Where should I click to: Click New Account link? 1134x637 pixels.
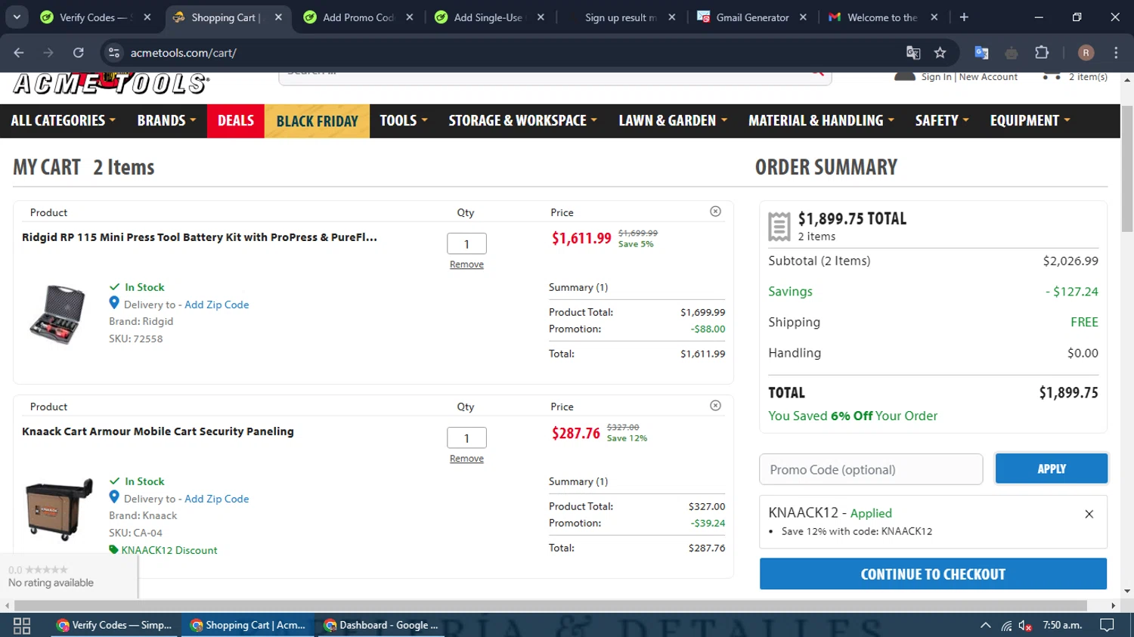[x=988, y=77]
